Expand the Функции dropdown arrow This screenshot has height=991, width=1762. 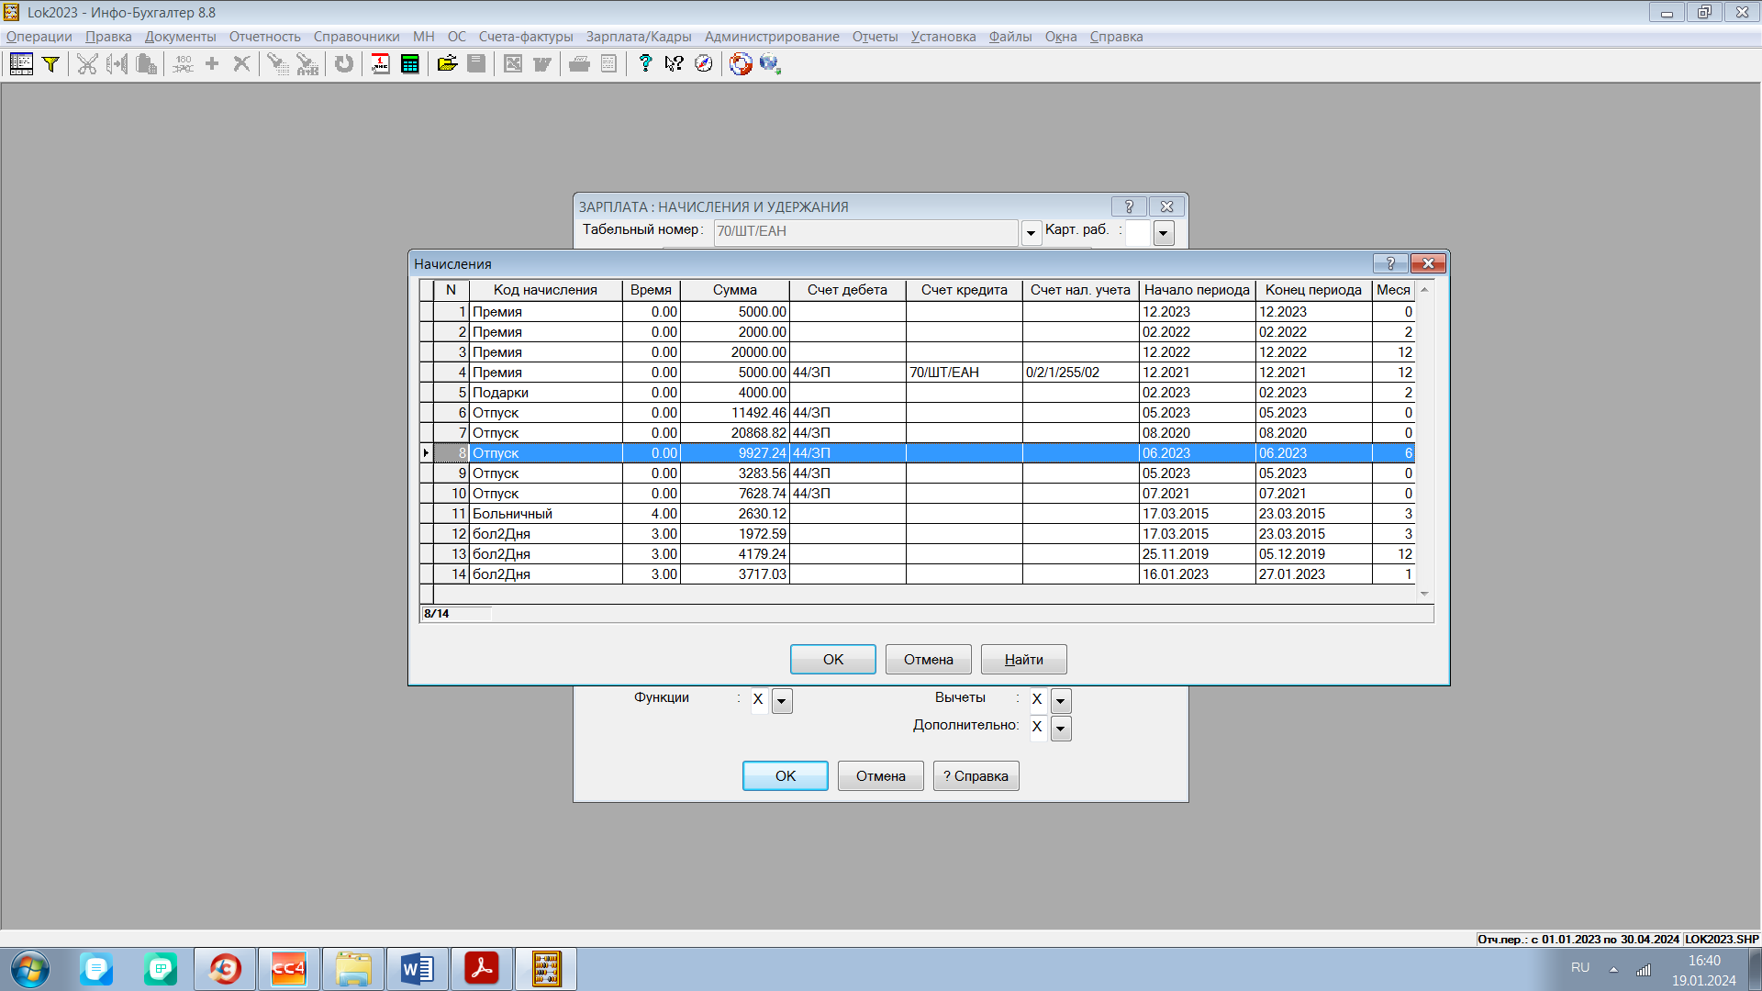782,701
